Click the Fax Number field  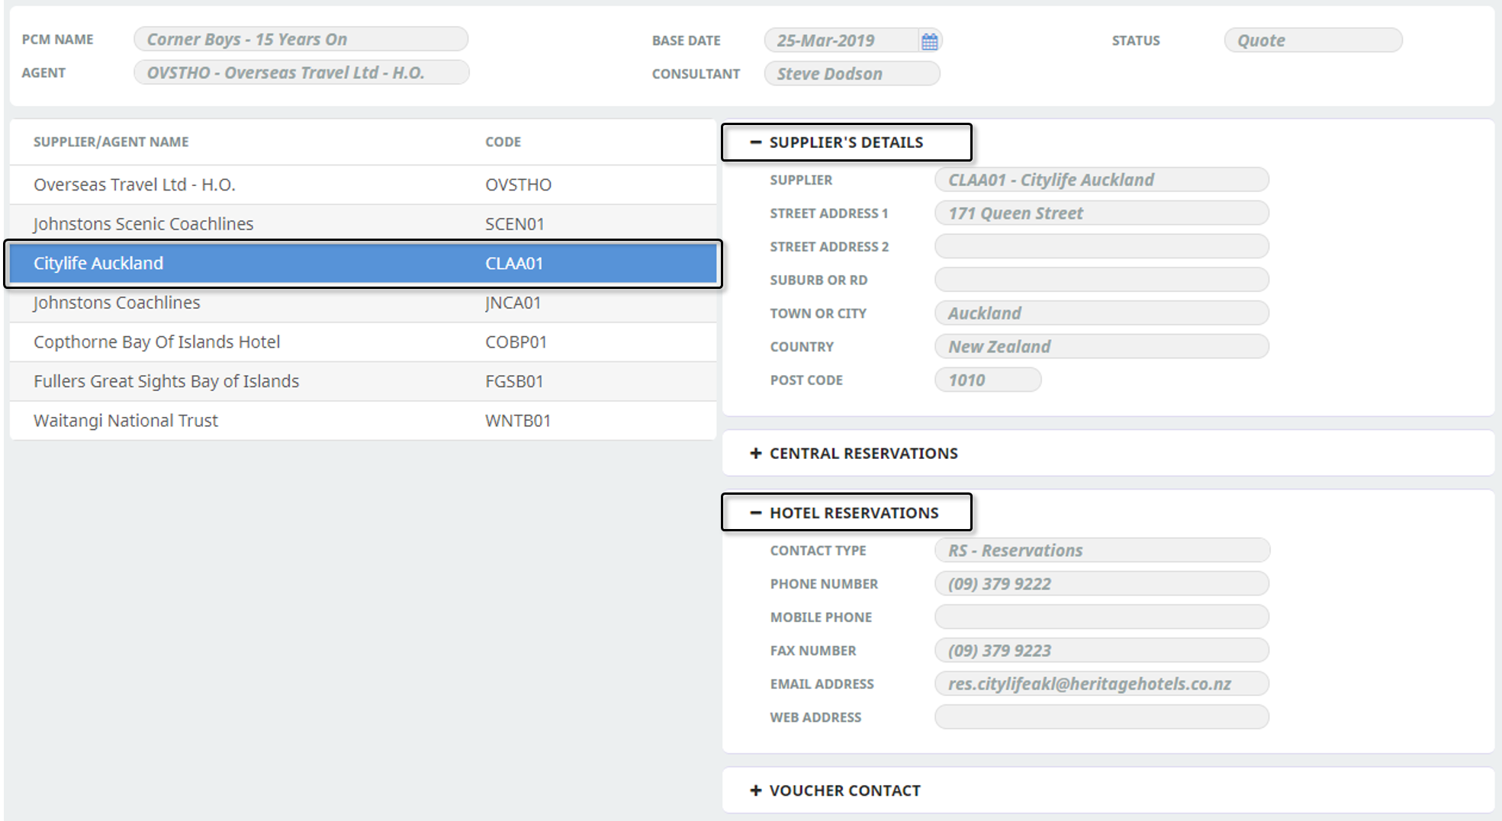(x=1102, y=651)
